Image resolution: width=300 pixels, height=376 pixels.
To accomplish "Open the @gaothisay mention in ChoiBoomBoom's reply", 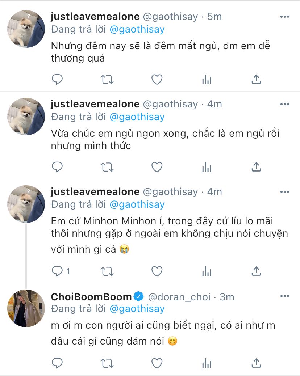I will click(137, 309).
